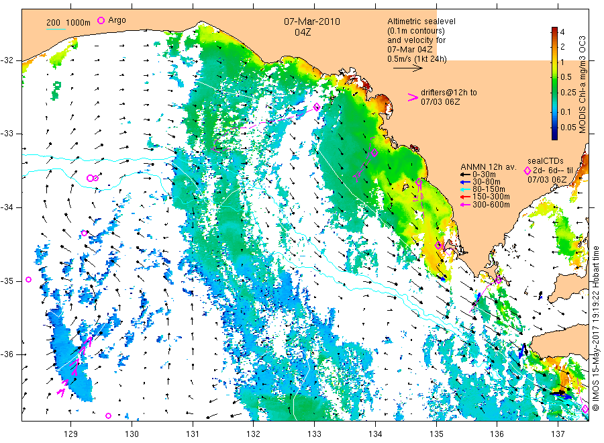Click the 0.5m/s reference velocity arrow
Image resolution: width=604 pixels, height=443 pixels.
[x=408, y=68]
